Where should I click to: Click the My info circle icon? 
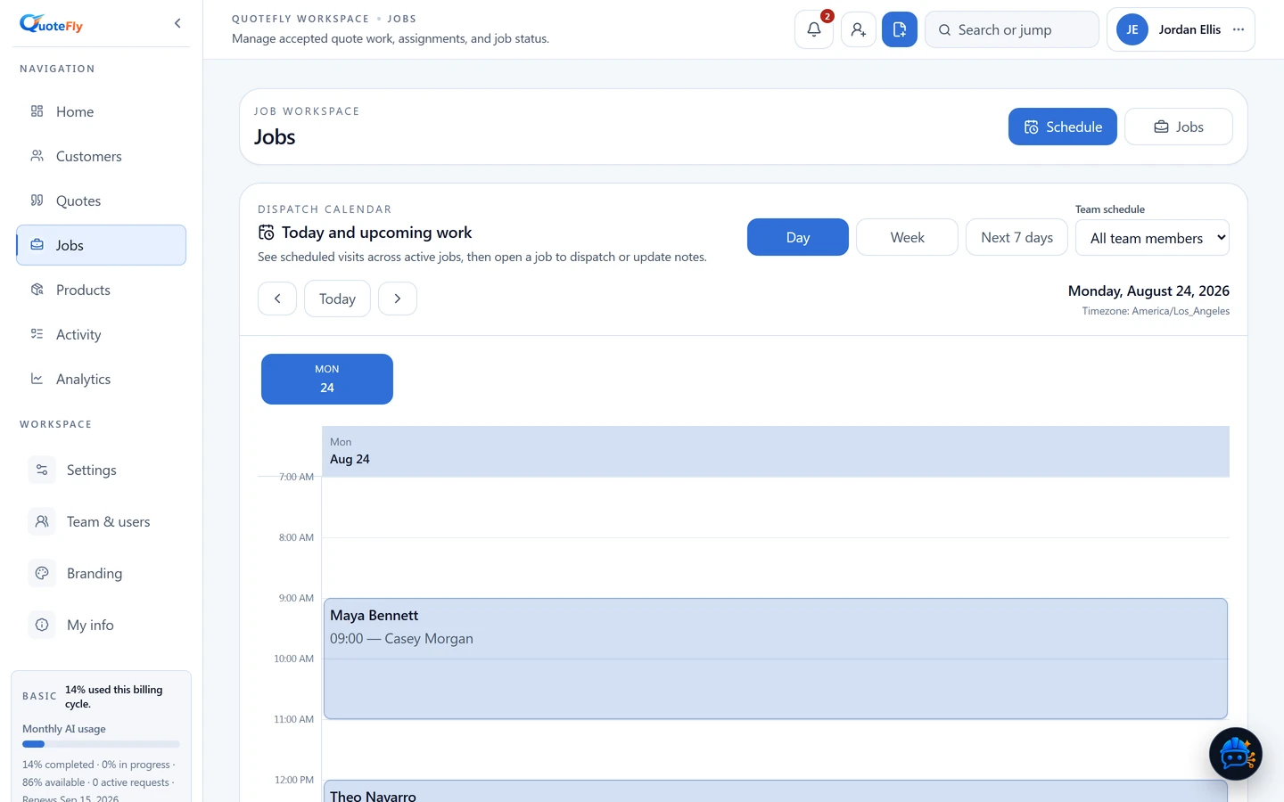[42, 625]
